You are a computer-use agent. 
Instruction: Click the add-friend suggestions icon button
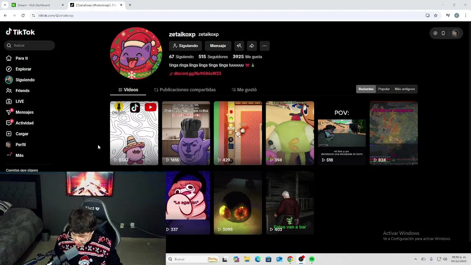click(239, 46)
